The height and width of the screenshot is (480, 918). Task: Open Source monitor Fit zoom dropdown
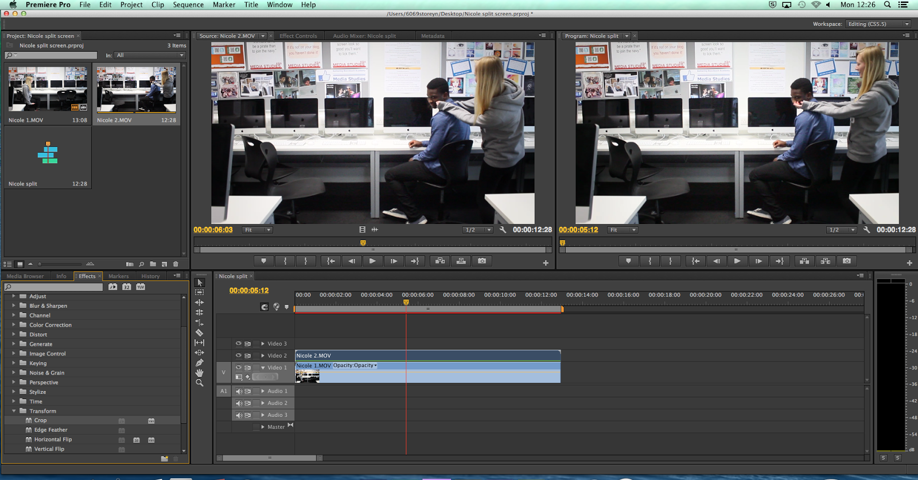(x=257, y=230)
